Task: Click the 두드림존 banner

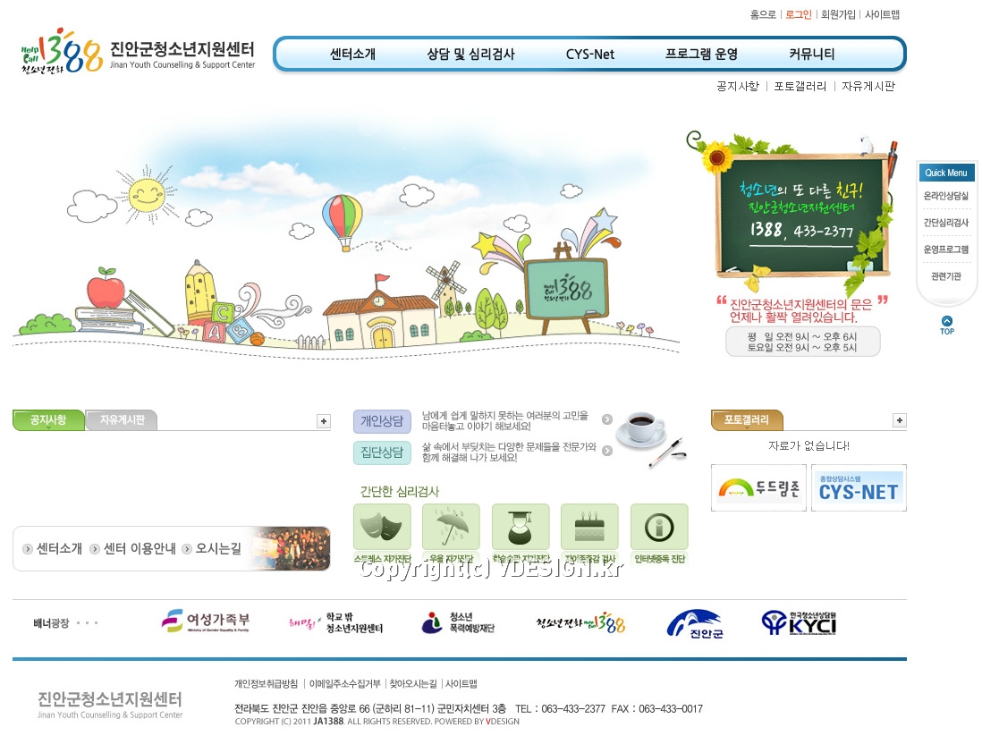Action: 758,488
